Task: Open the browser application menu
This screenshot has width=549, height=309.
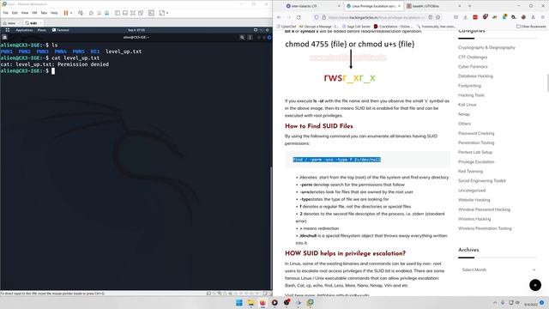Action: click(543, 17)
